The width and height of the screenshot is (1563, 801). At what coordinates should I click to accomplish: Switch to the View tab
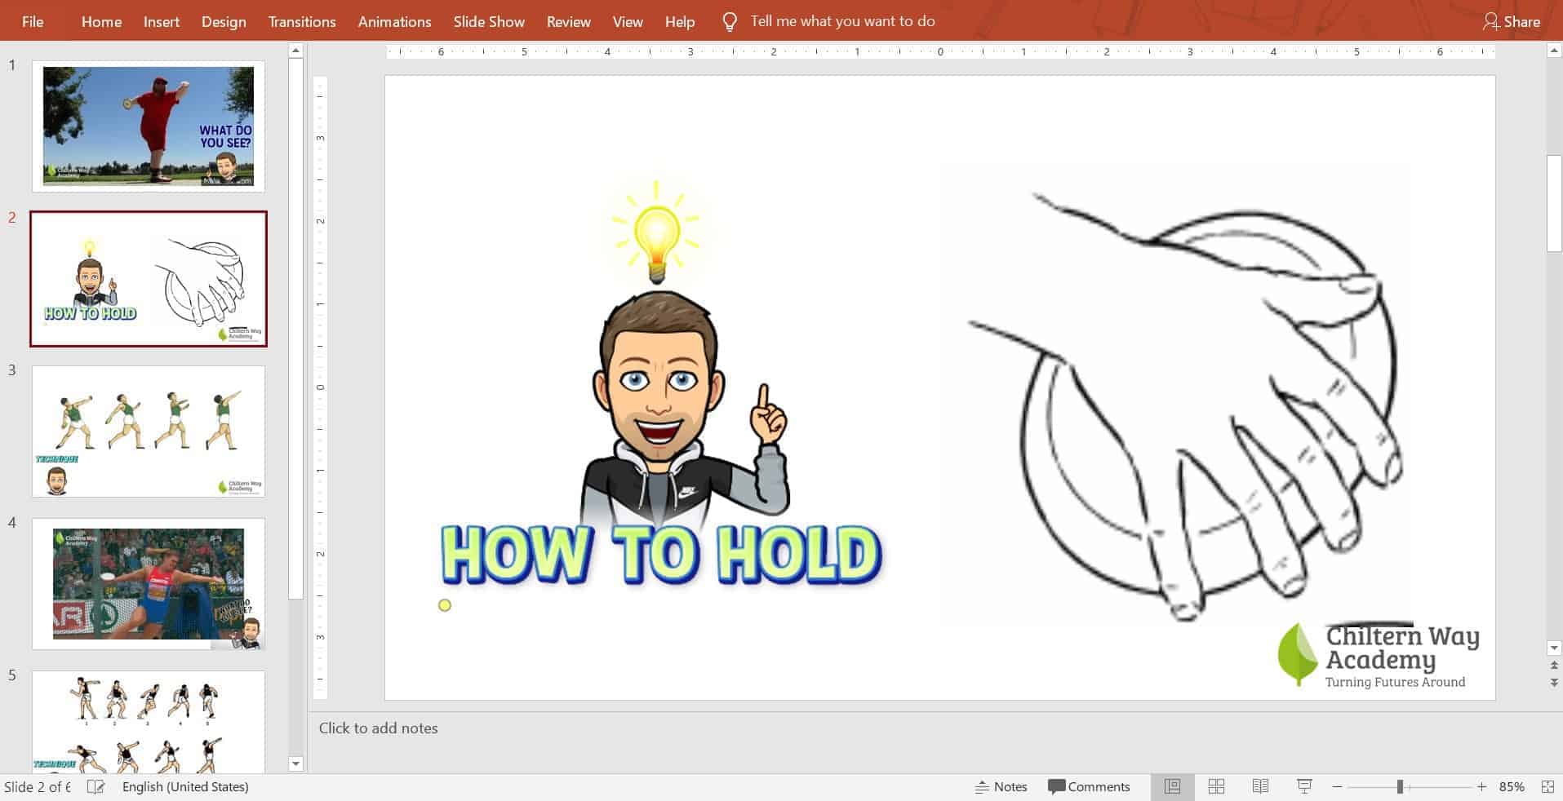628,22
